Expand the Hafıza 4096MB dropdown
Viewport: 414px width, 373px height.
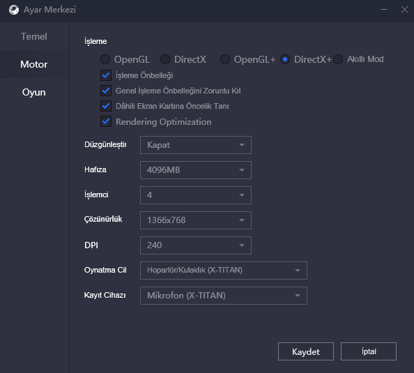[196, 170]
